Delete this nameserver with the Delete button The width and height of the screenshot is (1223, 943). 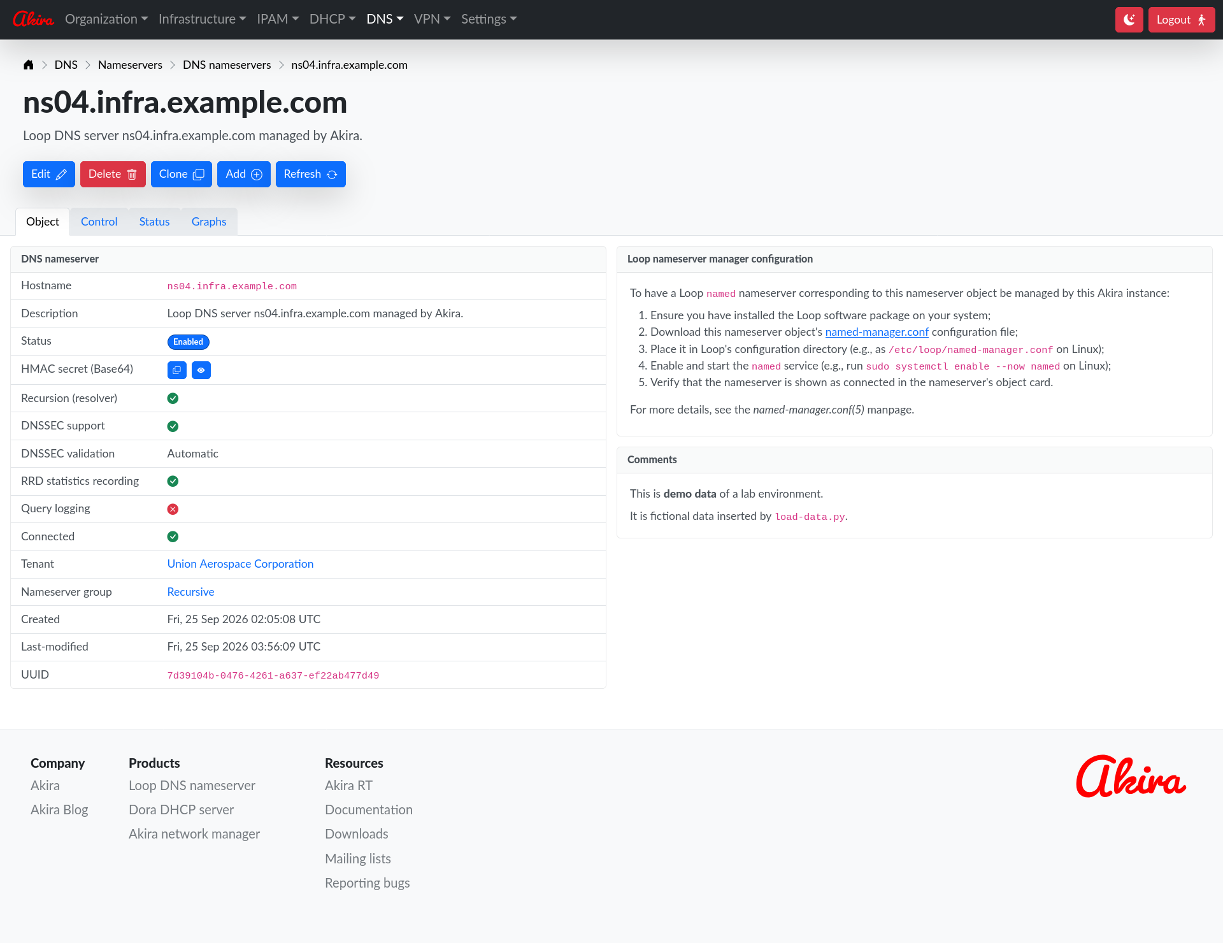coord(113,175)
